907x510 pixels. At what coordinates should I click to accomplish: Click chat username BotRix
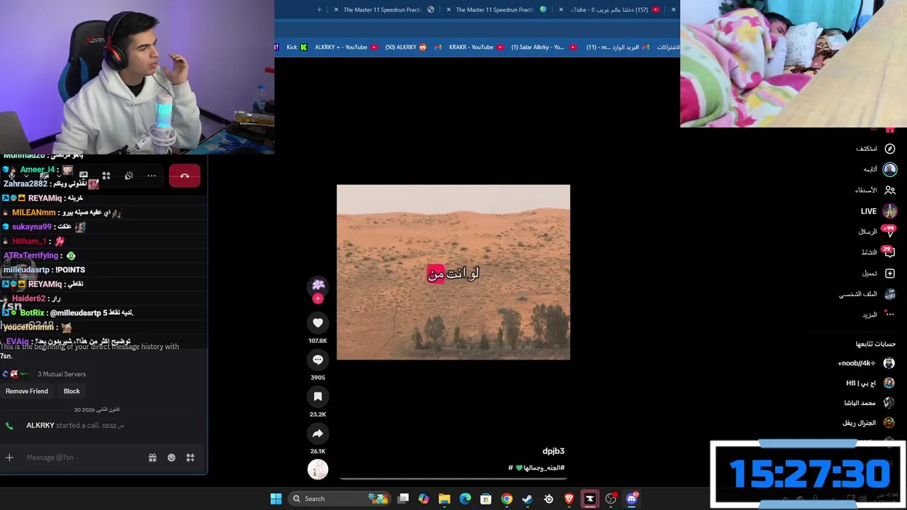click(33, 312)
